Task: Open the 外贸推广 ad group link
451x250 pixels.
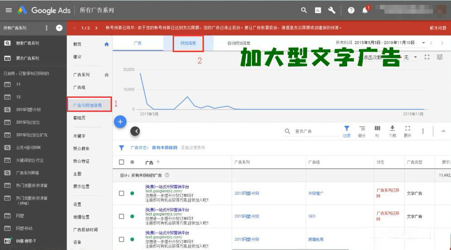Action: pos(316,193)
